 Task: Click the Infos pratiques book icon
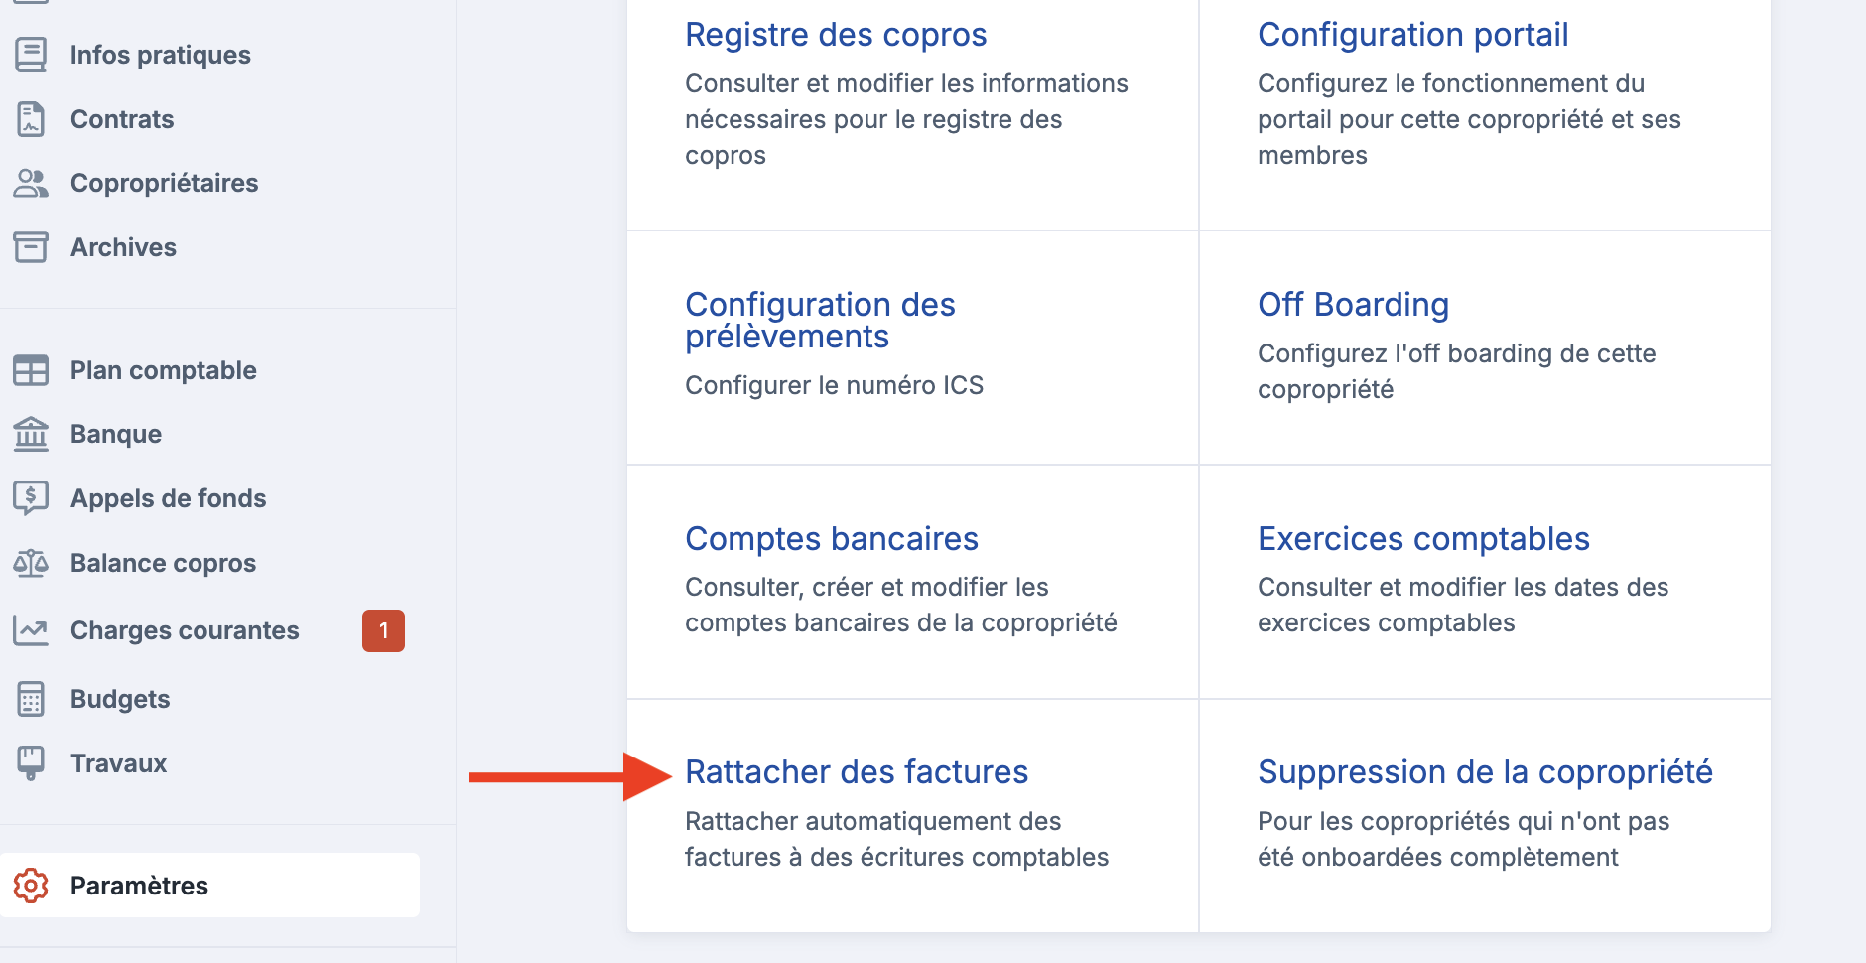(x=31, y=55)
